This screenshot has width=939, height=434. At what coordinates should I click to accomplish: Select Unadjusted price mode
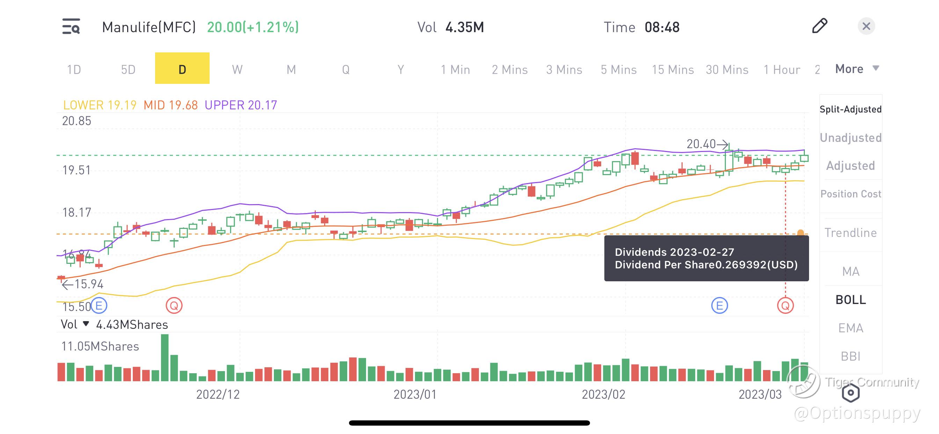[x=850, y=137]
